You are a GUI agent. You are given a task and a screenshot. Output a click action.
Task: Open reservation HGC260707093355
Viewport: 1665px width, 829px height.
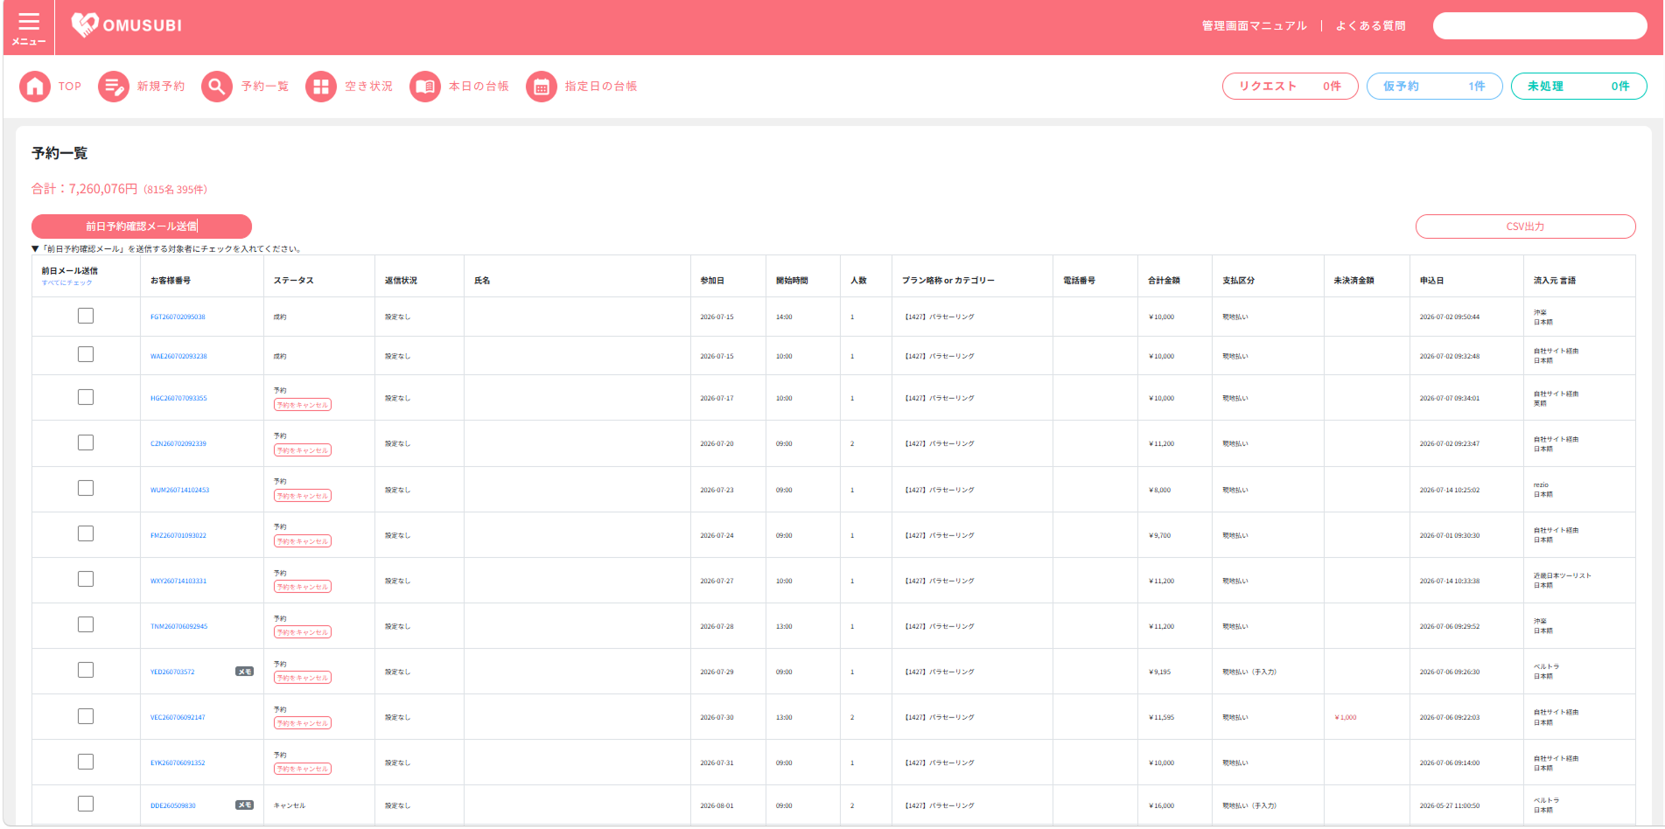[178, 399]
